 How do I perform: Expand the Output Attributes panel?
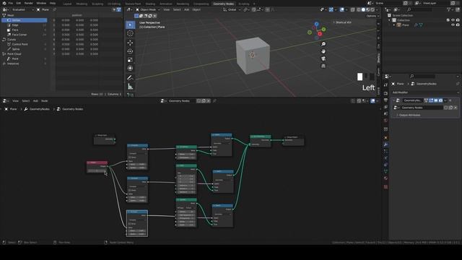[x=409, y=115]
